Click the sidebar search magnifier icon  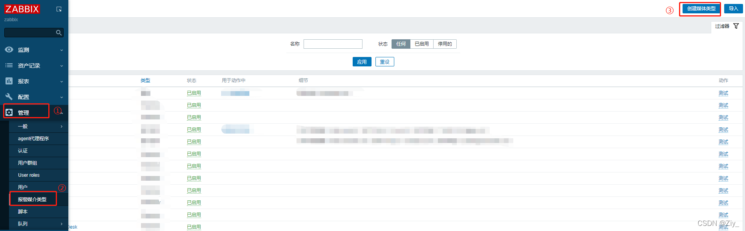[59, 33]
